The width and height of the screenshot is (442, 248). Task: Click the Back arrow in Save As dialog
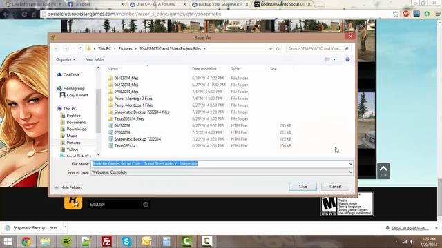click(x=57, y=49)
